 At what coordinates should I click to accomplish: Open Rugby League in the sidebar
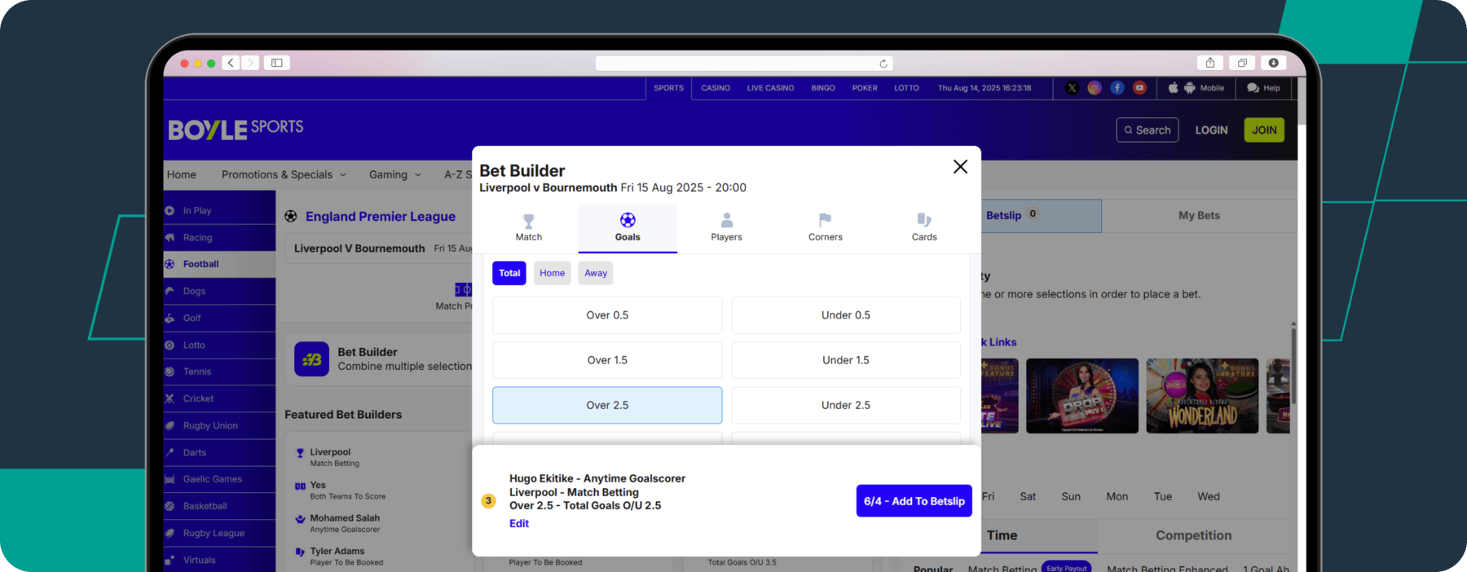click(x=219, y=533)
